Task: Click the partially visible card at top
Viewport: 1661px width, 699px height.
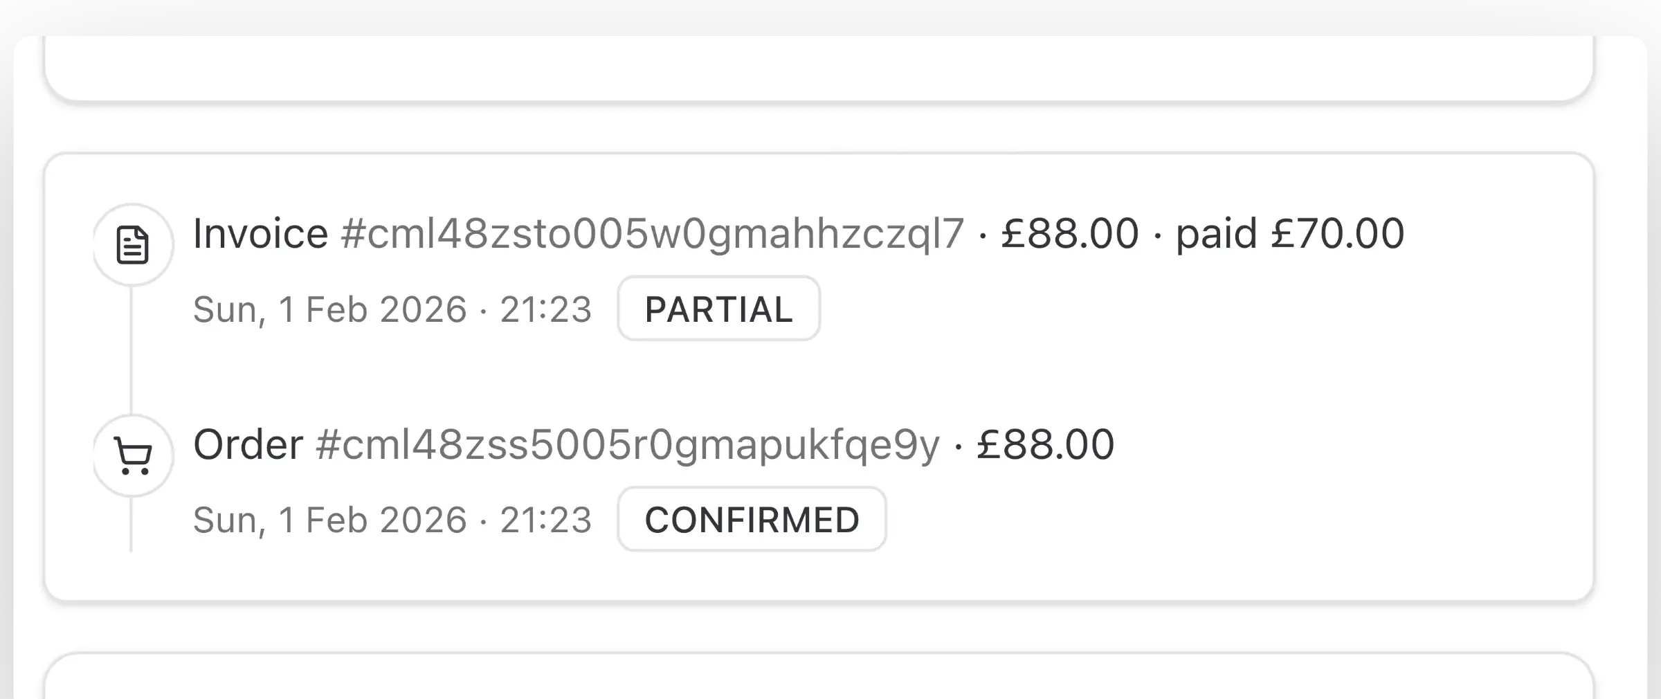Action: (x=818, y=69)
